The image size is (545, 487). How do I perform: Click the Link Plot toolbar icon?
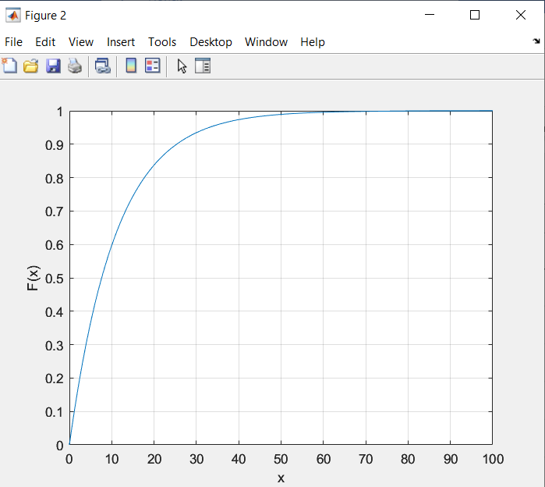(x=103, y=66)
